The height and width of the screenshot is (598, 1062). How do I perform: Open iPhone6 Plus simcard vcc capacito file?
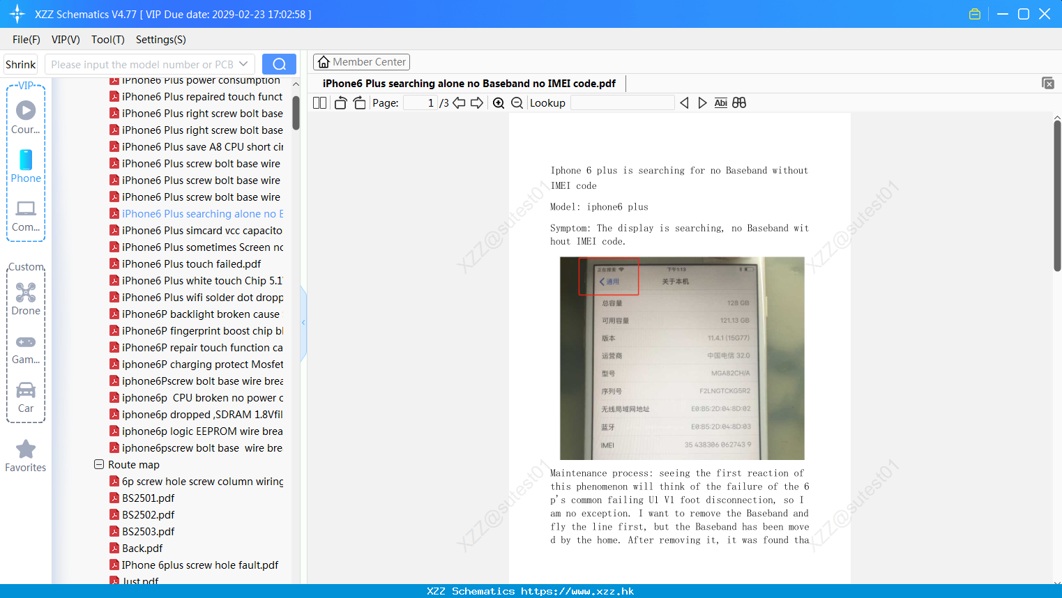click(x=196, y=230)
